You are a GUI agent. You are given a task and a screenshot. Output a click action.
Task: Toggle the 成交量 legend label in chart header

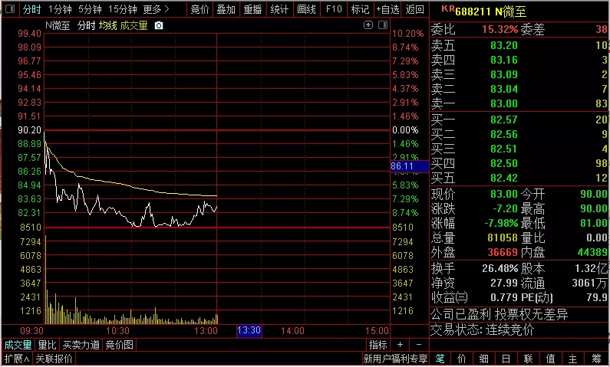pos(134,25)
